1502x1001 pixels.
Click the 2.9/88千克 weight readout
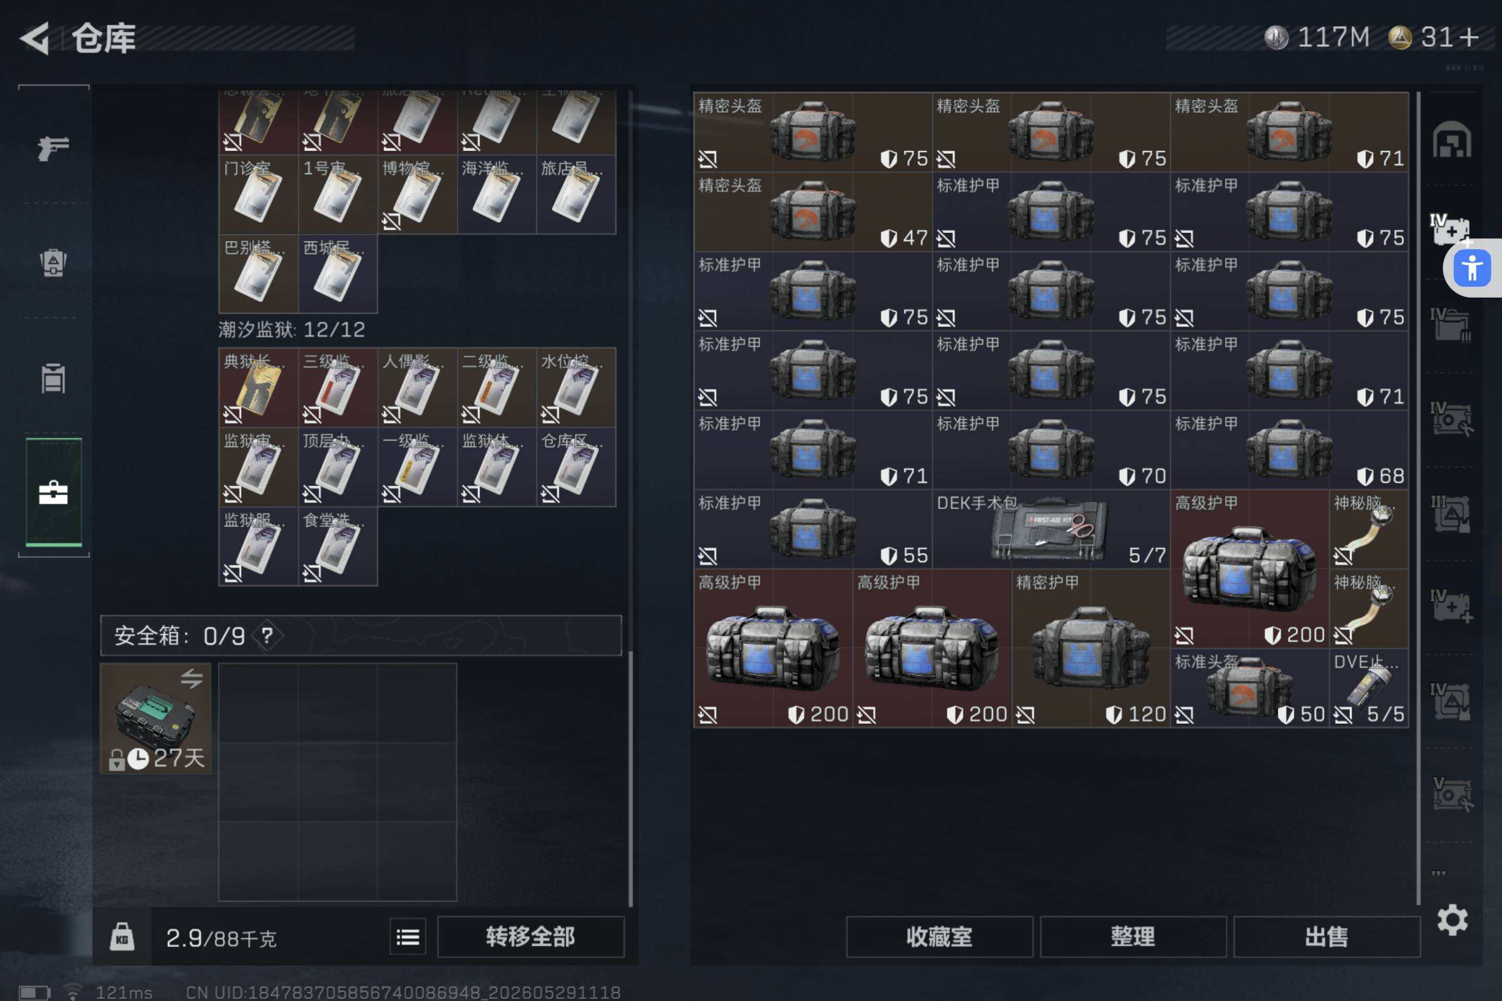click(x=221, y=938)
